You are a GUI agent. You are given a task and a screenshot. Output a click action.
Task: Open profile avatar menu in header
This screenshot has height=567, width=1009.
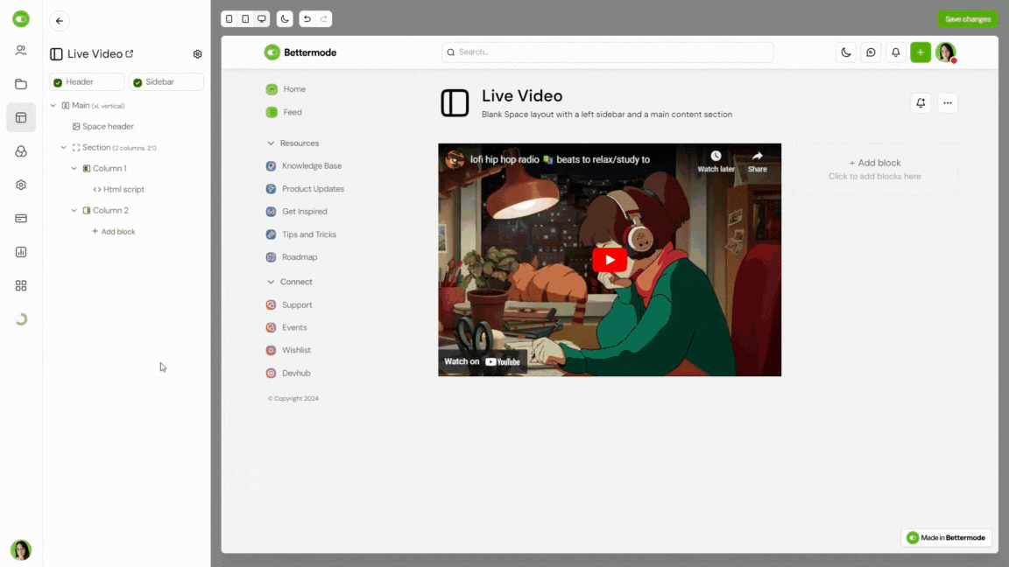946,52
